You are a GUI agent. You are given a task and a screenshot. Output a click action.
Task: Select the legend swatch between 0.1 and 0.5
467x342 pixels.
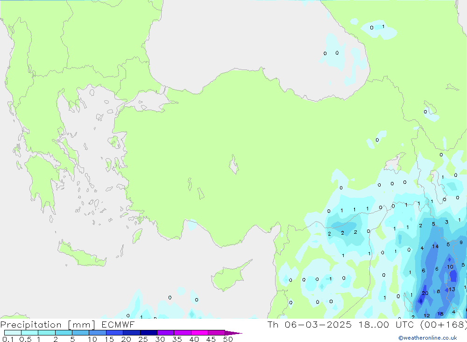pos(13,333)
